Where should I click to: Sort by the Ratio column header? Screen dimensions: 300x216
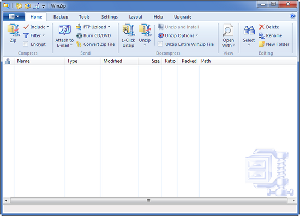[170, 61]
